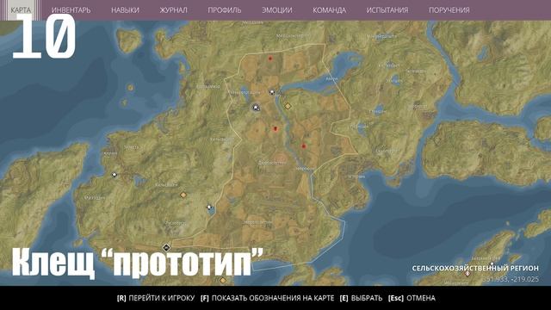Open the ПОРУЧЕНИЯ tab
This screenshot has width=551, height=310.
point(449,10)
